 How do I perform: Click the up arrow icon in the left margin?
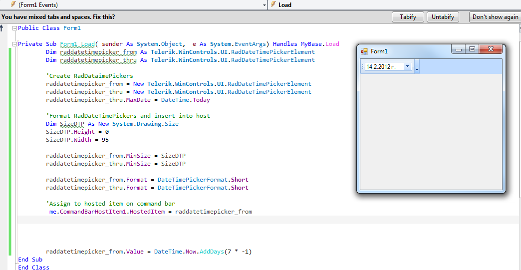click(1, 28)
